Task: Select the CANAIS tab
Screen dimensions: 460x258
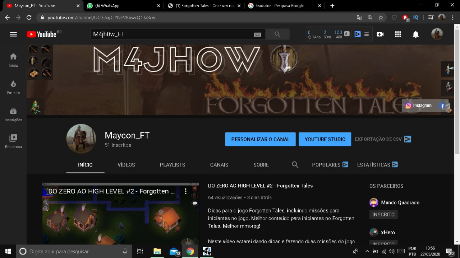Action: tap(219, 165)
